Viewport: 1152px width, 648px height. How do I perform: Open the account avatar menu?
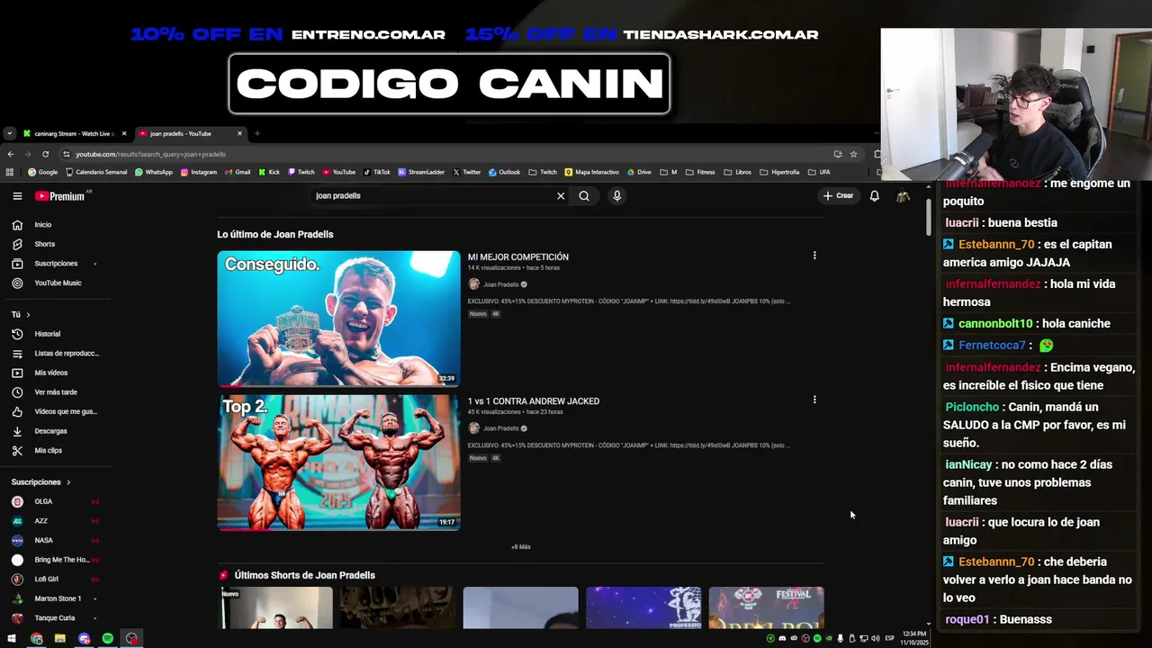[x=903, y=195]
